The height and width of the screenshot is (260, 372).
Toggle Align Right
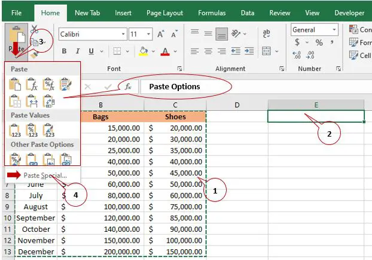tap(222, 51)
